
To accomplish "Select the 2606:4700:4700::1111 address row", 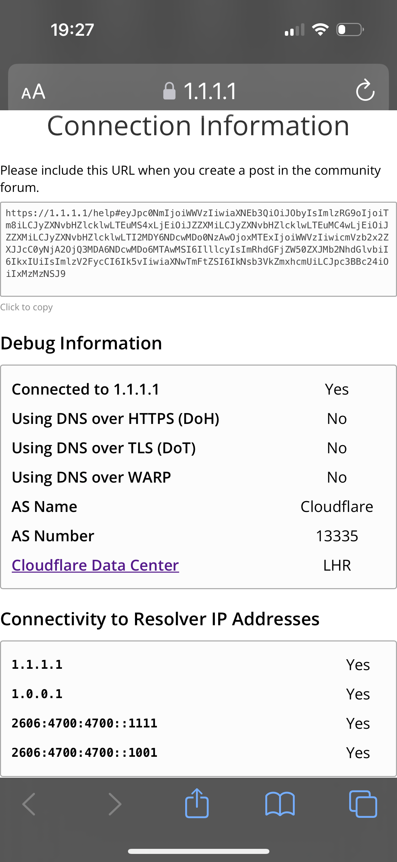I will coord(198,723).
